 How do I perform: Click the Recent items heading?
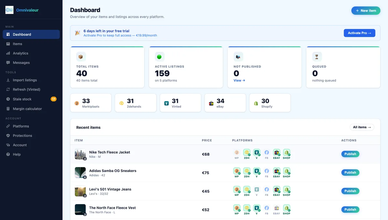pos(88,128)
